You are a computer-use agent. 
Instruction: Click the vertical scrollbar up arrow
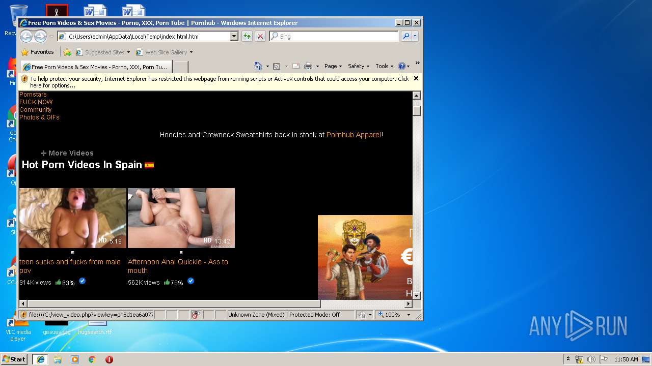[x=417, y=96]
